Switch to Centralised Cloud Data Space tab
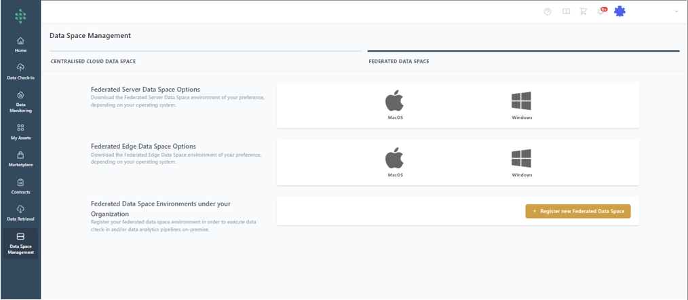This screenshot has width=688, height=300. click(x=94, y=61)
